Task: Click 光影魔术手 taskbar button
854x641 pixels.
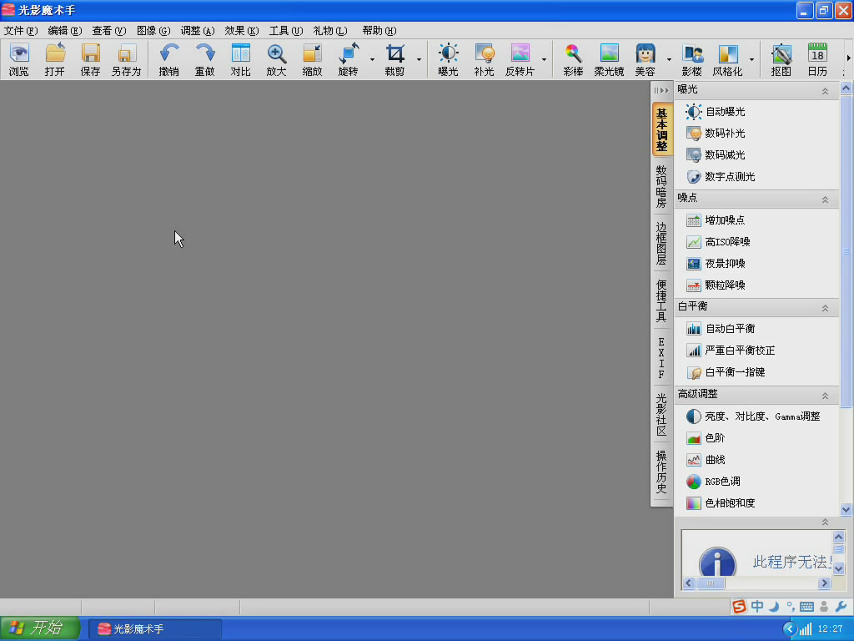Action: click(154, 629)
